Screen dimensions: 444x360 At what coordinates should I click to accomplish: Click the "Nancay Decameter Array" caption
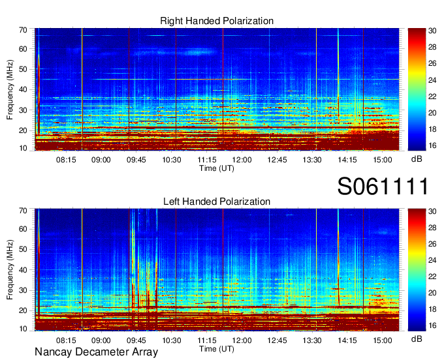click(x=96, y=352)
